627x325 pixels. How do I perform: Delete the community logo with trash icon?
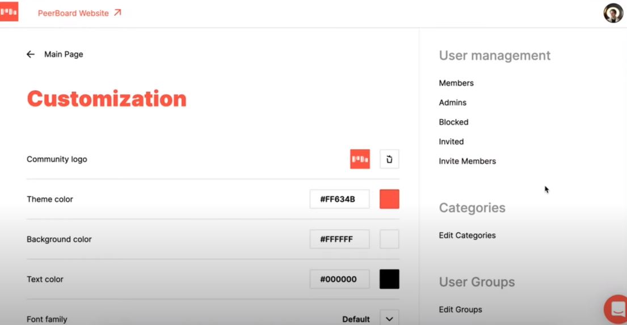click(389, 159)
